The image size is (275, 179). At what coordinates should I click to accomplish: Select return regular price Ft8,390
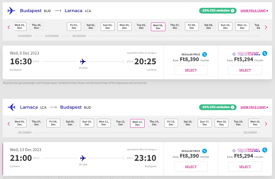pyautogui.click(x=191, y=167)
